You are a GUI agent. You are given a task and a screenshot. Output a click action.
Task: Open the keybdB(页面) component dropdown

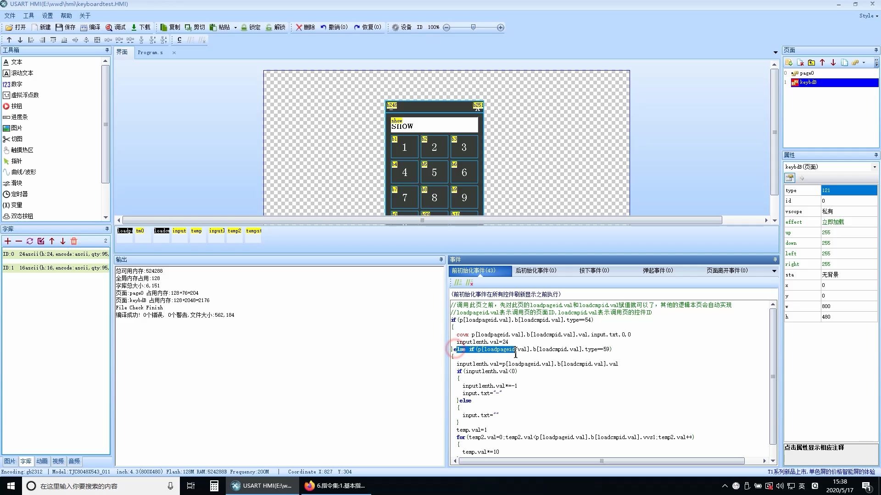click(874, 167)
